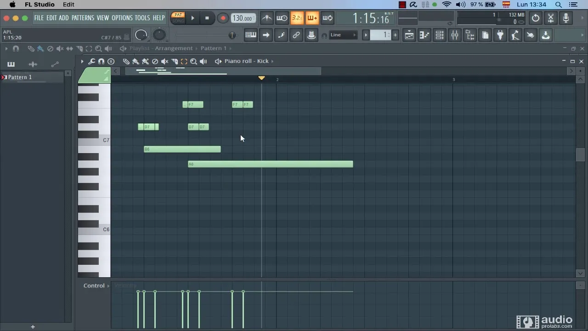The height and width of the screenshot is (331, 588).
Task: Select the Paint brush tool in Piano roll
Action: (x=136, y=61)
